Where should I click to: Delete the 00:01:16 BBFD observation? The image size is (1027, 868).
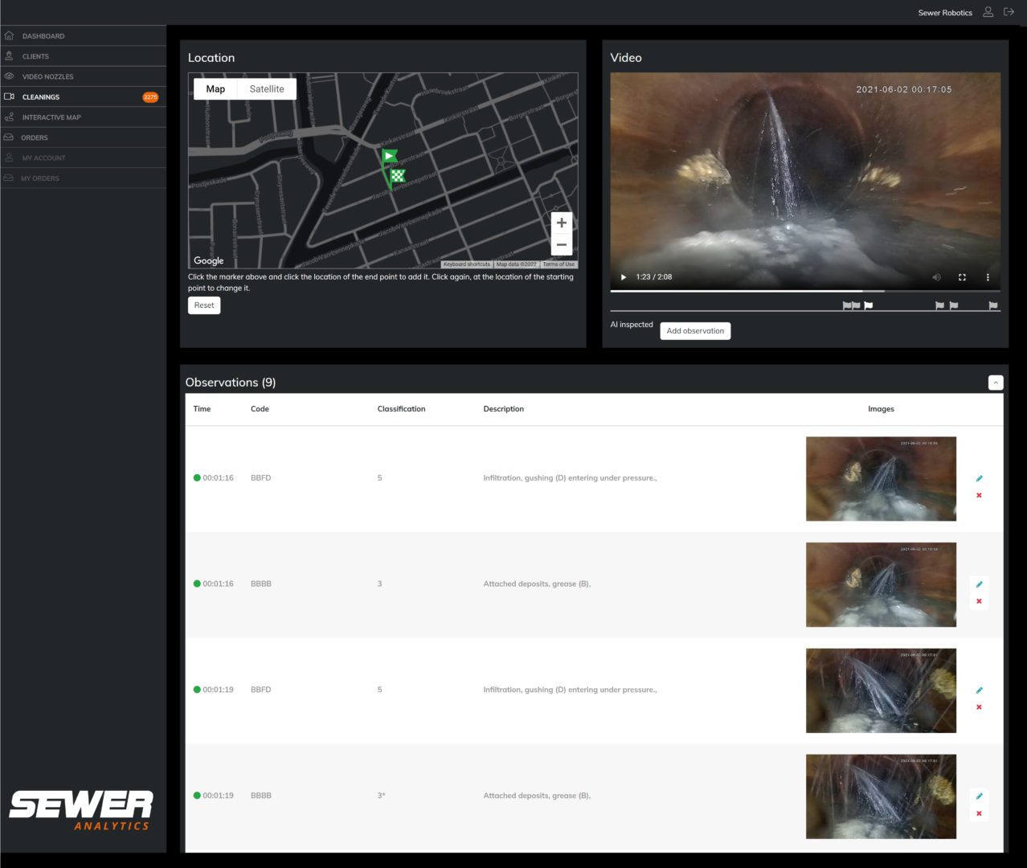pyautogui.click(x=979, y=495)
